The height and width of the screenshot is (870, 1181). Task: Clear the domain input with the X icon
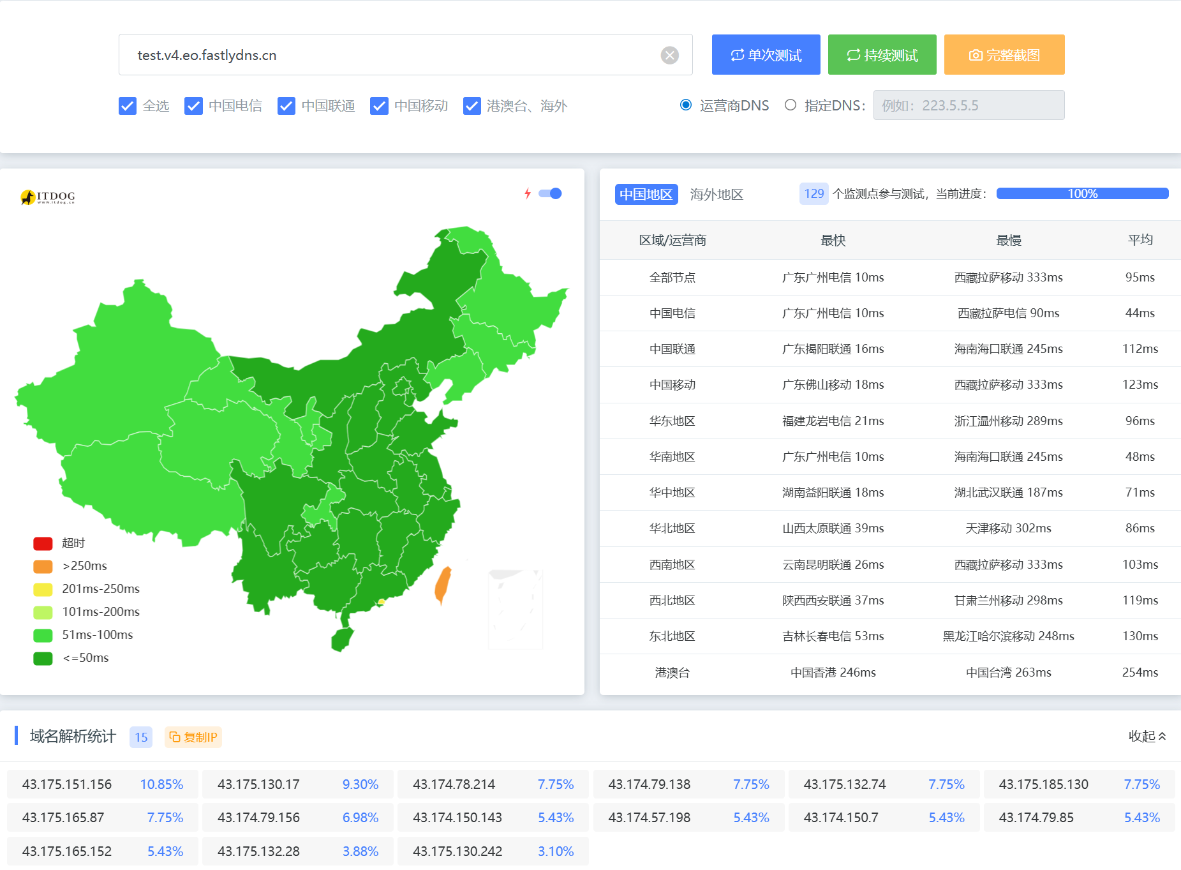tap(669, 56)
